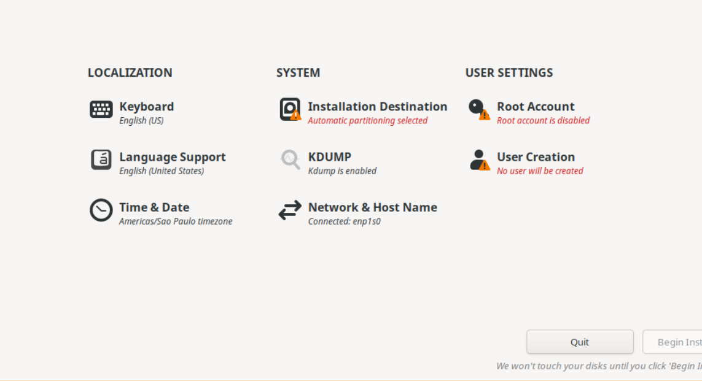Click 'Connected: enp1s0' network status

(x=344, y=221)
